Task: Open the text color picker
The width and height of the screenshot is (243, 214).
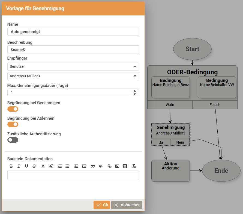Action: pos(43,166)
